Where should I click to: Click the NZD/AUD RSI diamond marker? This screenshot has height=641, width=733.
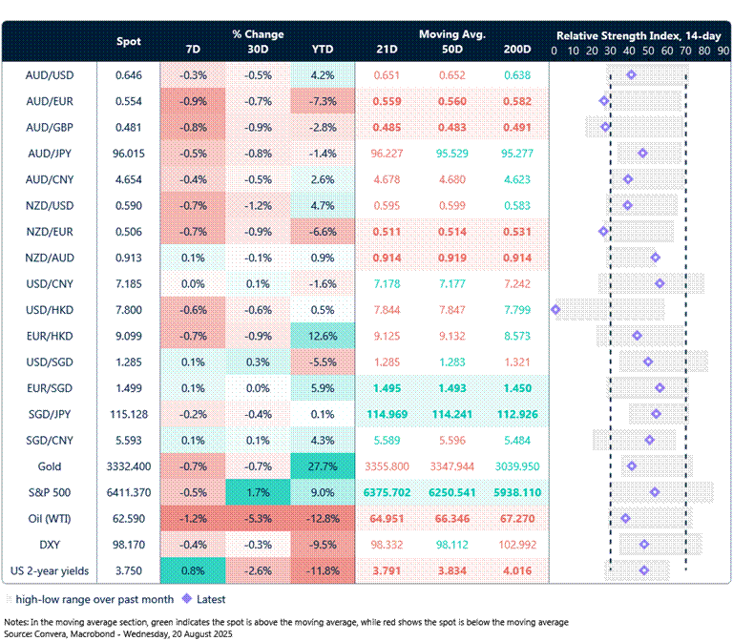(x=655, y=258)
